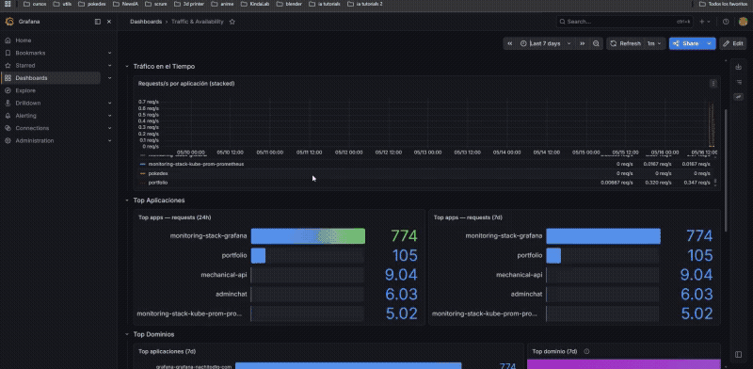Open the Help icon menu
Screen dimensions: 753x369
[726, 22]
